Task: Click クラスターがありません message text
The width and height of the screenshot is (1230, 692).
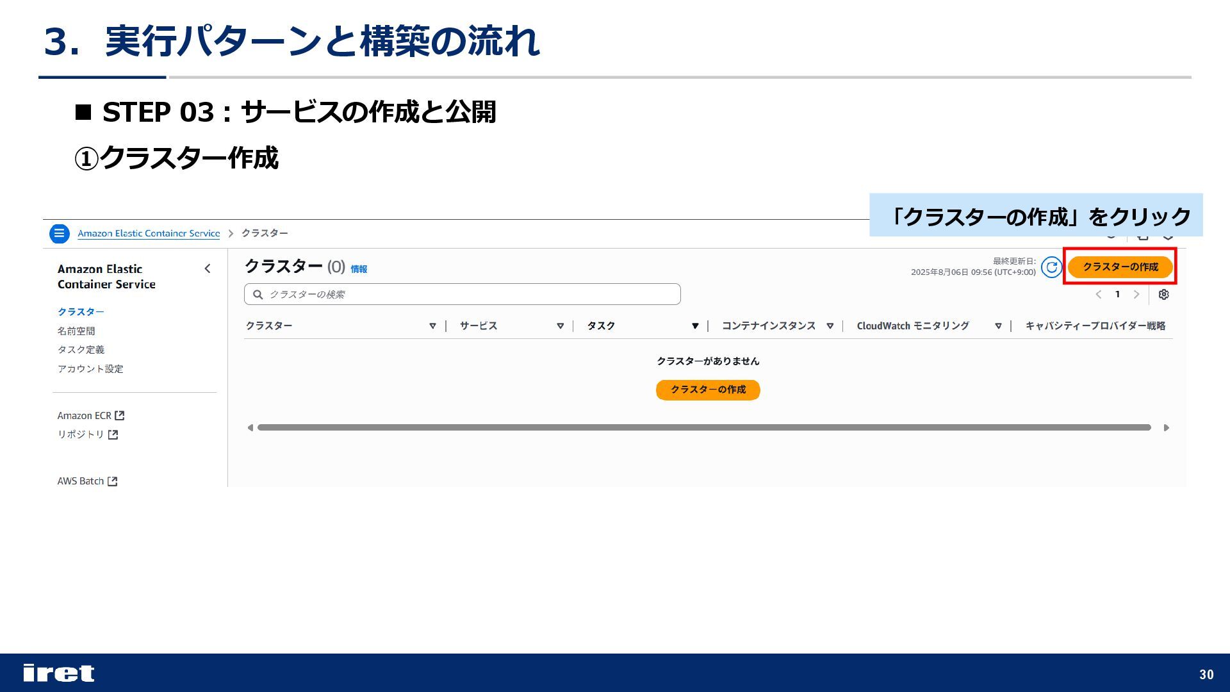Action: (x=708, y=361)
